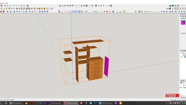Click the magenta component material thumbnail
The height and width of the screenshot is (105, 186).
coord(183,23)
